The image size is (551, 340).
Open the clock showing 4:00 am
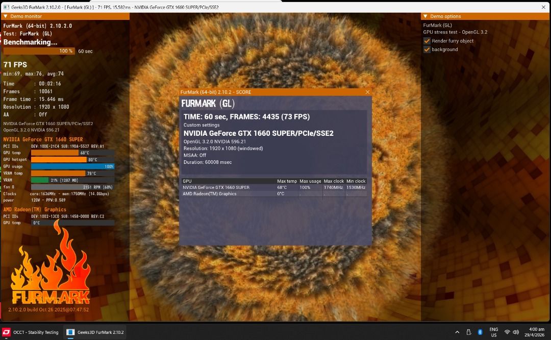click(x=535, y=332)
